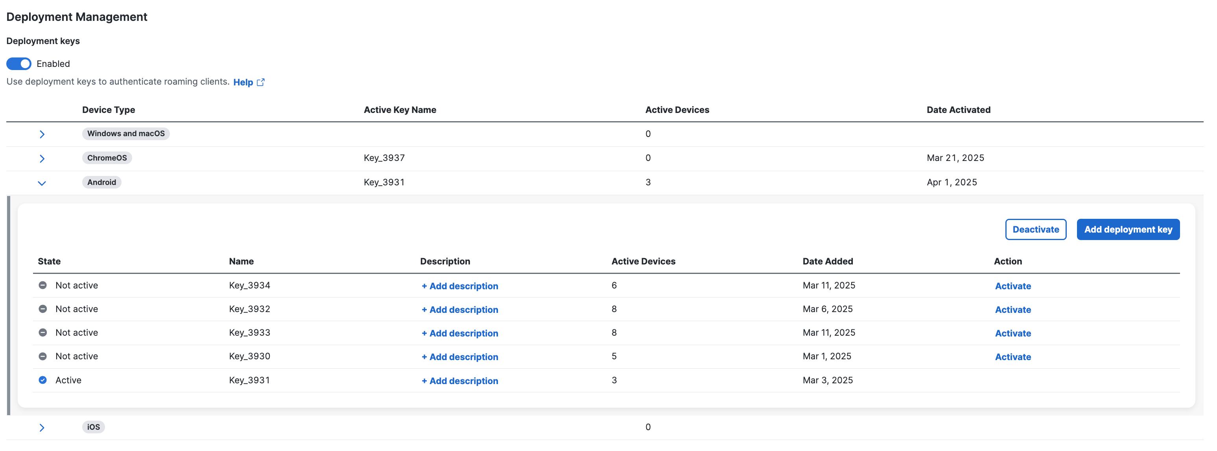Click the Not active icon for Key_3933
1217x451 pixels.
pyautogui.click(x=42, y=332)
